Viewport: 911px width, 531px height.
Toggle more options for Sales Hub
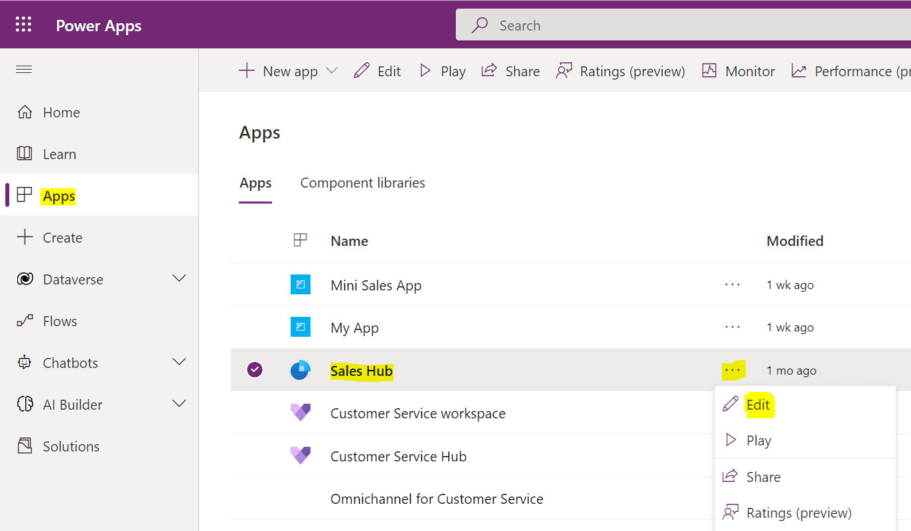point(733,370)
